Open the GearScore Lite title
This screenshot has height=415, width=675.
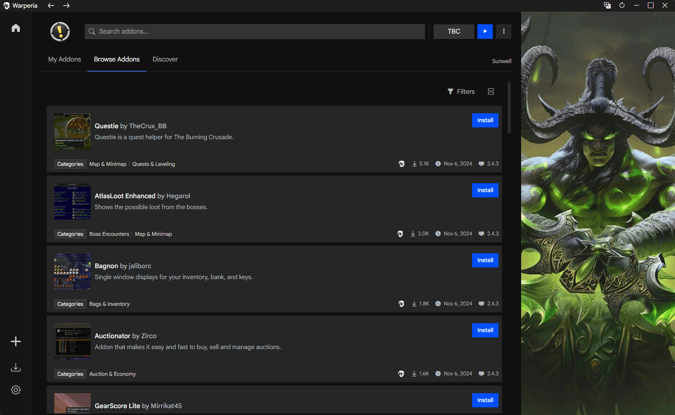click(x=117, y=406)
